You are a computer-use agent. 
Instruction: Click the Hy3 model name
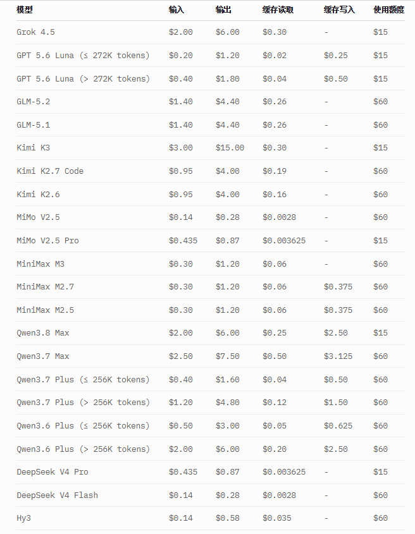point(23,518)
